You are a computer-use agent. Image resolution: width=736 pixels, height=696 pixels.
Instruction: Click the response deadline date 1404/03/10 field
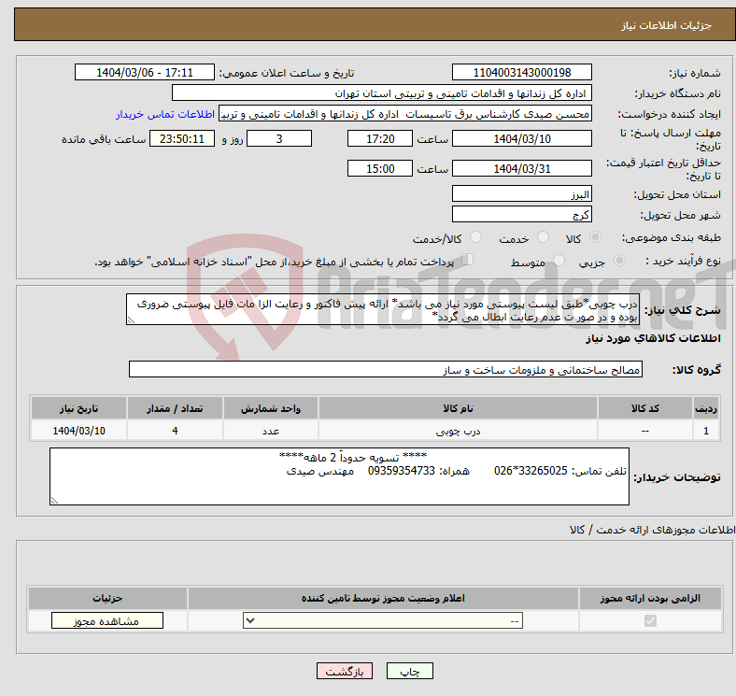pyautogui.click(x=521, y=138)
